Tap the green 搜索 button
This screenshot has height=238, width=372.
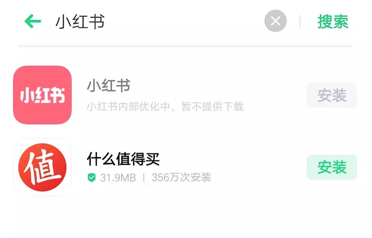[333, 22]
